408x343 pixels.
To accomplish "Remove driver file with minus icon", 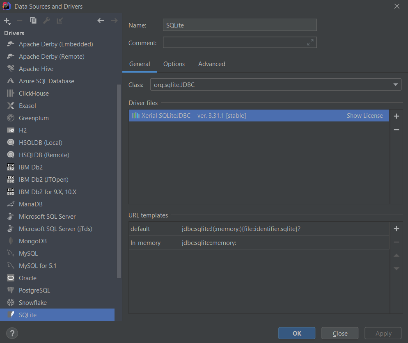I will pos(396,130).
